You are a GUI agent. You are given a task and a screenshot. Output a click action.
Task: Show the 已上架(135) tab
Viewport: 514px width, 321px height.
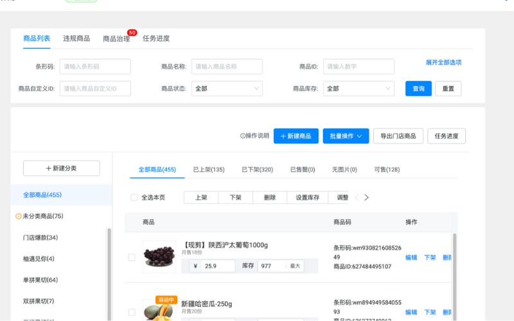click(209, 169)
